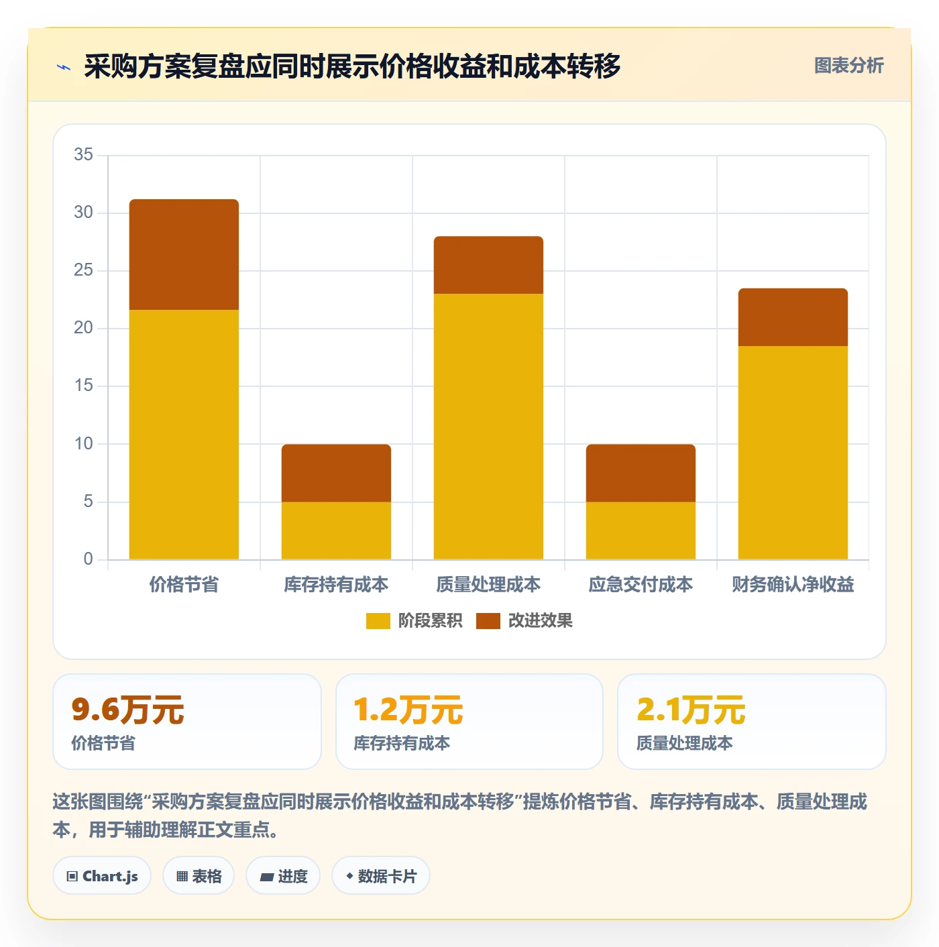
Task: Click the 财务确认净收益 yellow bar segment
Action: [x=793, y=453]
